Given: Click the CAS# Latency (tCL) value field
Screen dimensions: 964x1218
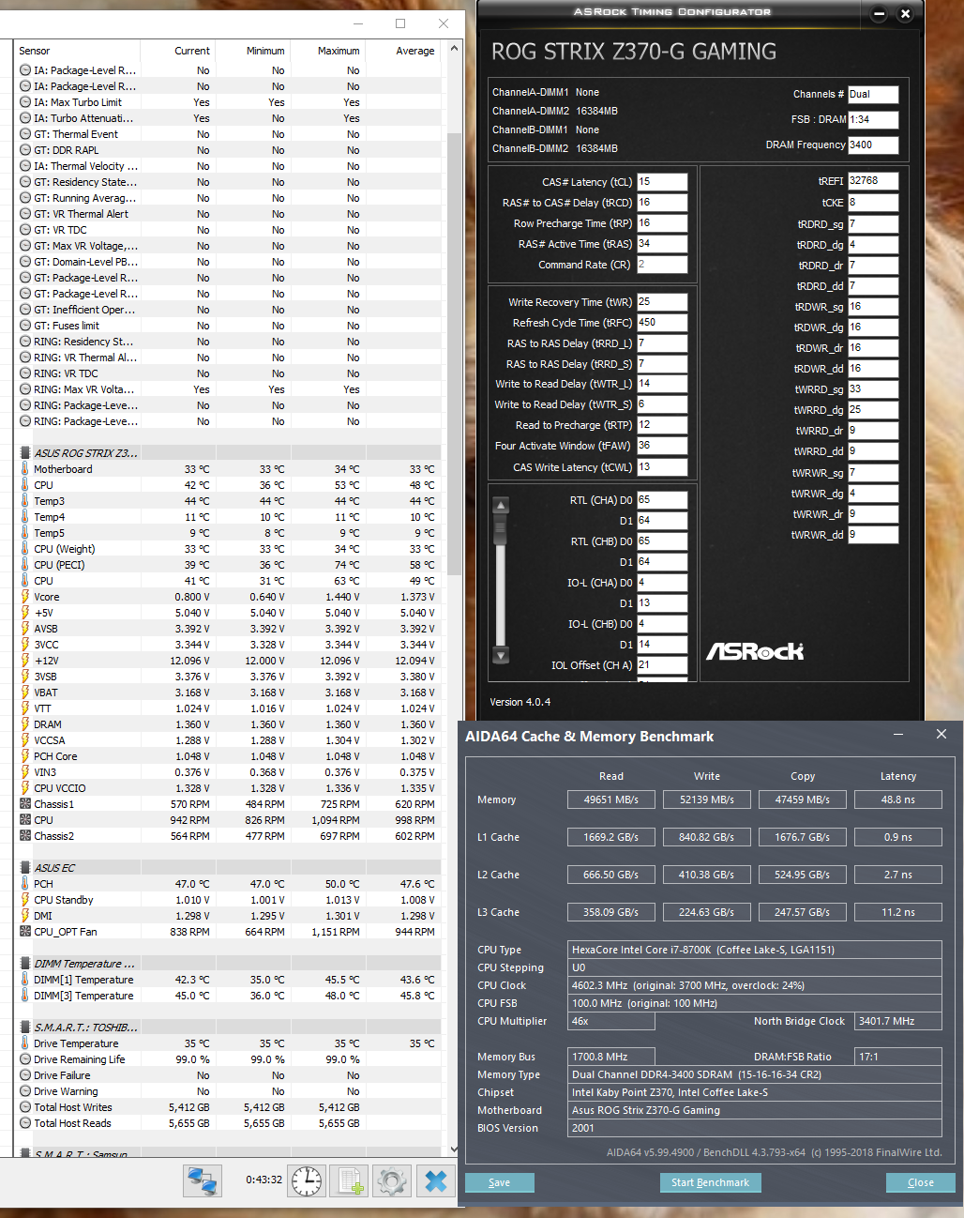Looking at the screenshot, I should point(662,182).
